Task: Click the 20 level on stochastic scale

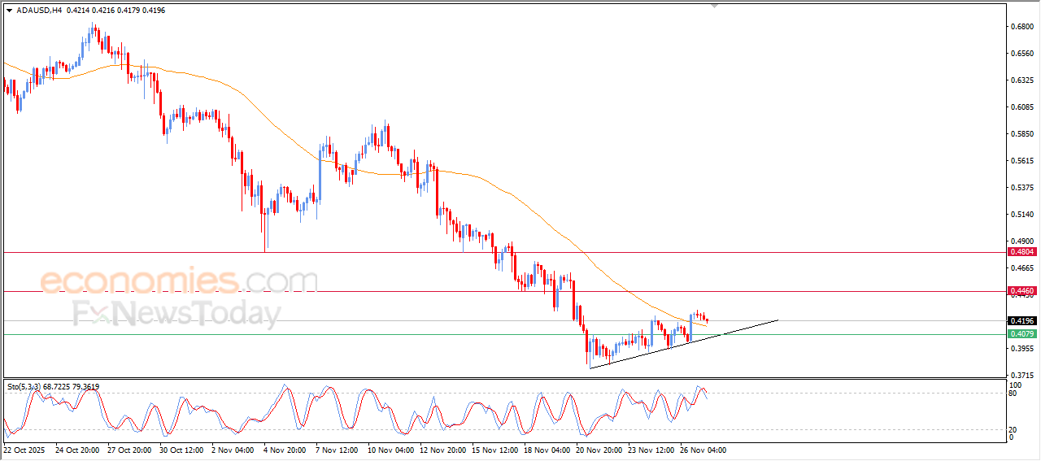Action: pyautogui.click(x=1013, y=429)
